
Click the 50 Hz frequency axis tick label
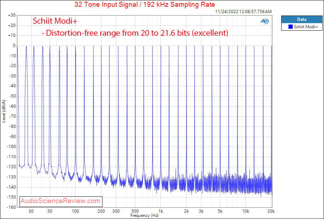pos(50,211)
